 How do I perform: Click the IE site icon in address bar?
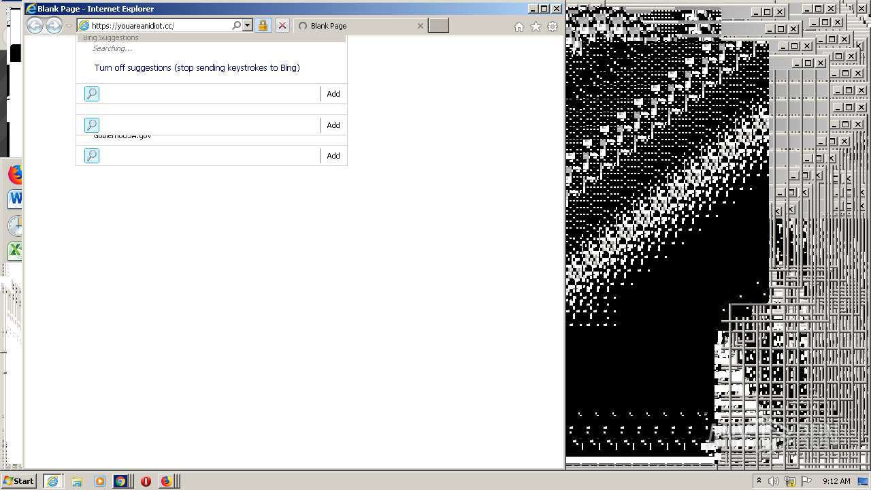(84, 26)
